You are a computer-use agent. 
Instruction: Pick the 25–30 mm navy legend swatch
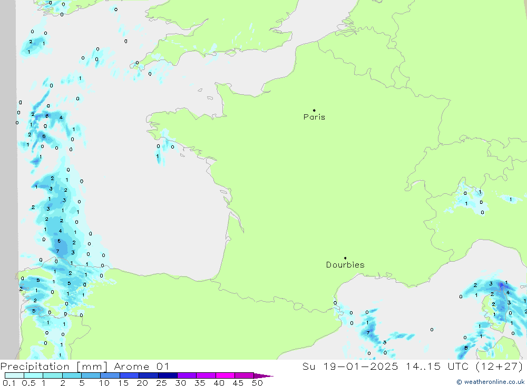point(168,375)
